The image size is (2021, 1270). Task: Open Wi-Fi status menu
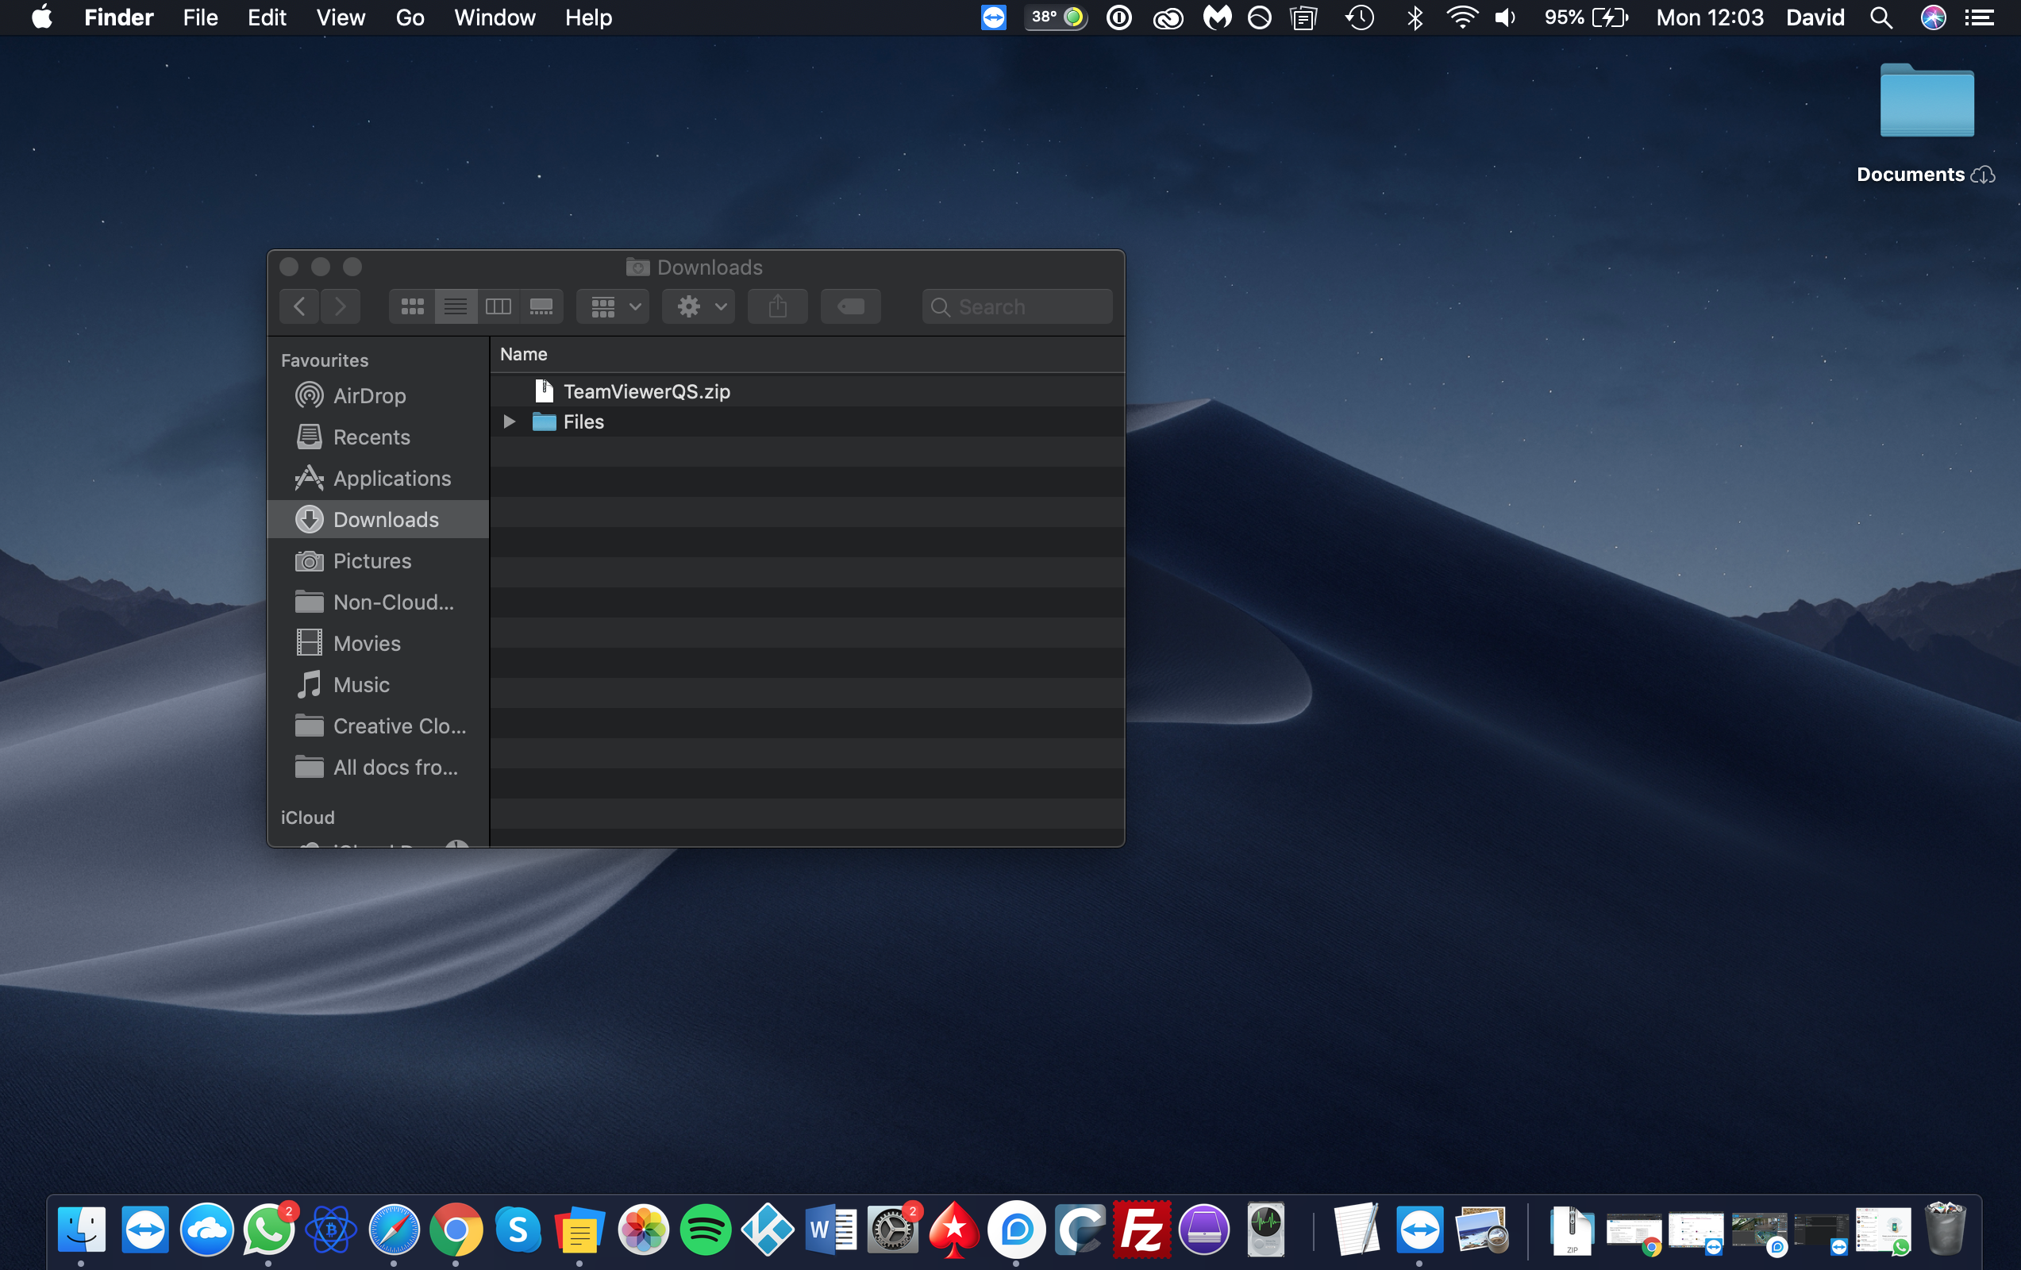coord(1461,17)
